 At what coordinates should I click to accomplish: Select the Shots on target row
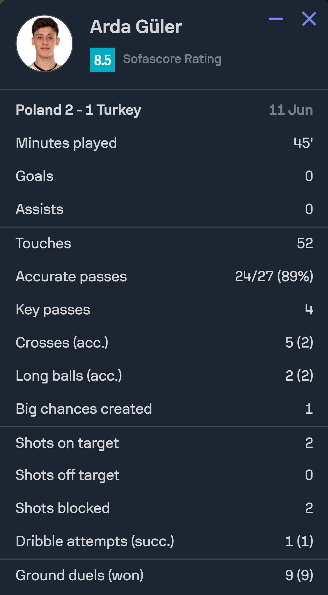tap(164, 443)
